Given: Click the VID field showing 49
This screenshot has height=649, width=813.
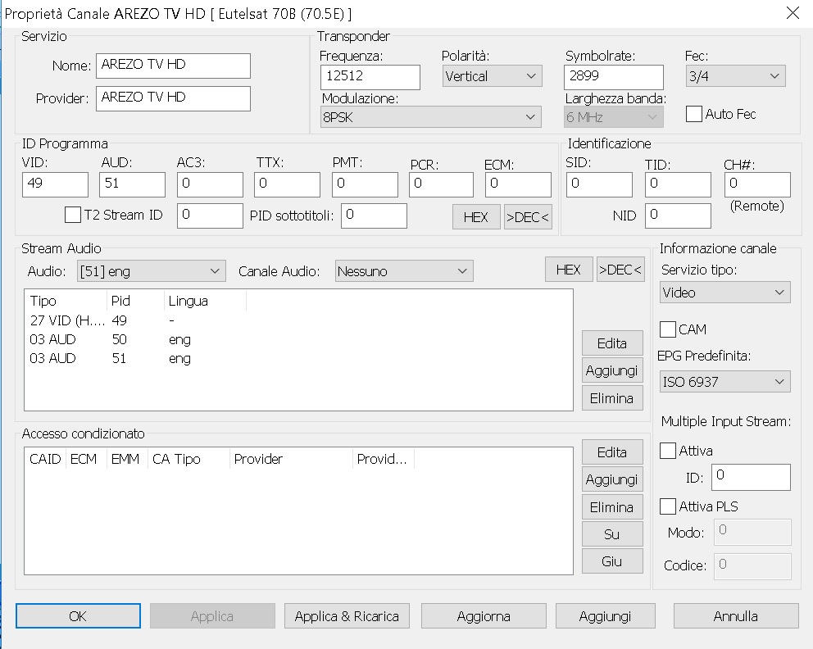Looking at the screenshot, I should click(x=56, y=184).
